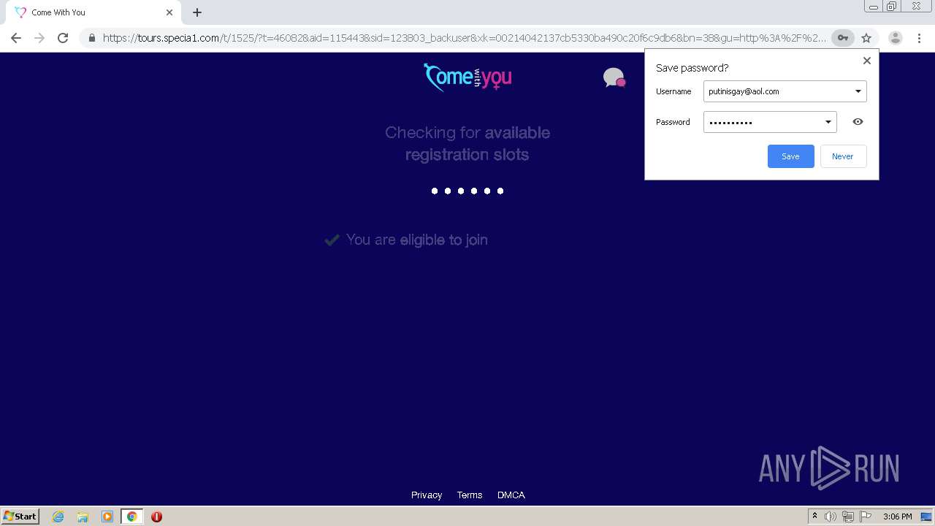Image resolution: width=935 pixels, height=526 pixels.
Task: Click the 3:06 PM clock
Action: [897, 517]
